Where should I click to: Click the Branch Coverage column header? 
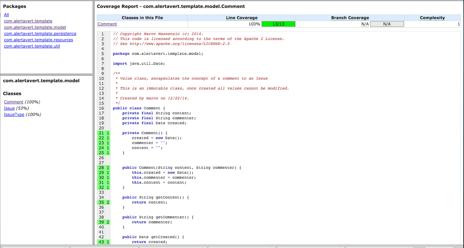point(350,18)
